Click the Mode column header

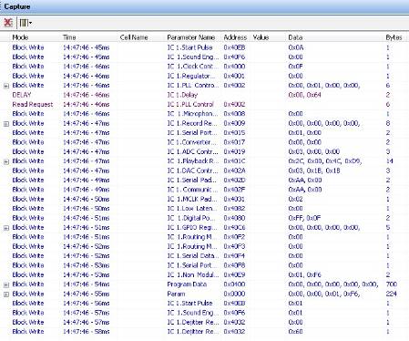[x=20, y=37]
